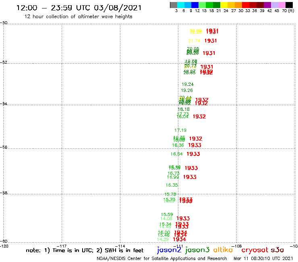Click the -58 latitude axis label
Image resolution: width=298 pixels, height=262 pixels.
click(x=4, y=193)
